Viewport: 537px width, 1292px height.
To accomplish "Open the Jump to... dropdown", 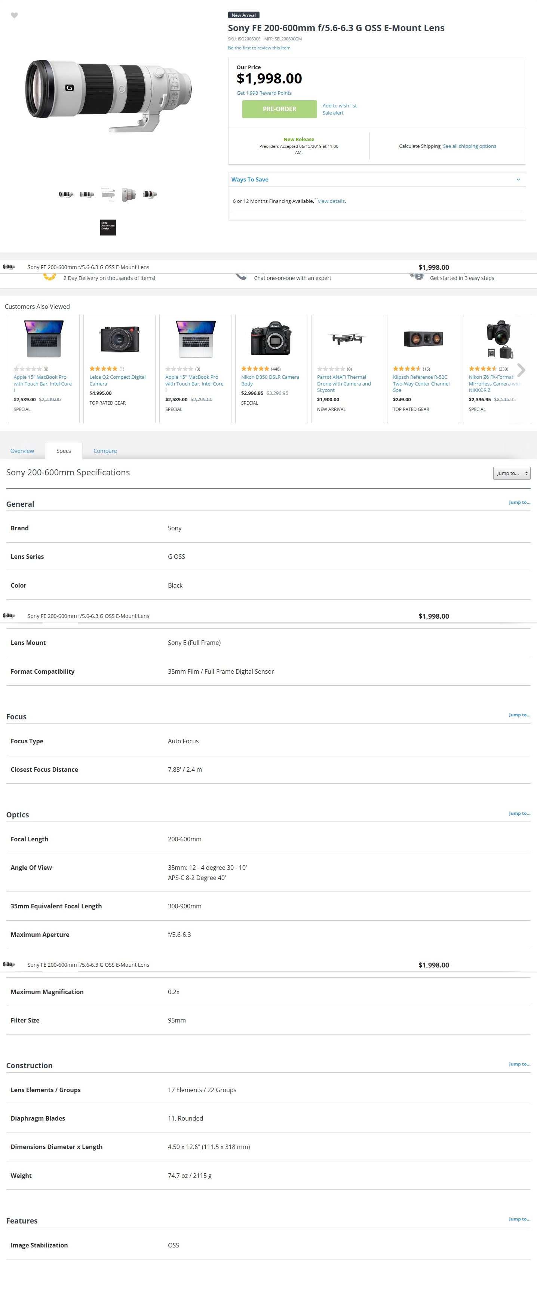I will 512,473.
